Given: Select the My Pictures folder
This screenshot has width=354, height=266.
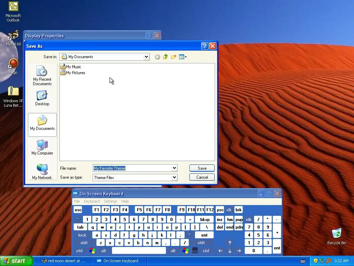Looking at the screenshot, I should tap(73, 73).
